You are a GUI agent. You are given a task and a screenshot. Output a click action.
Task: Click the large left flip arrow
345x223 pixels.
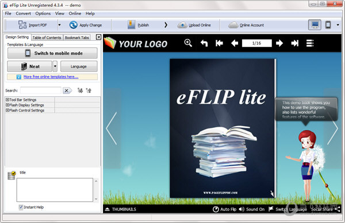[x=112, y=128]
